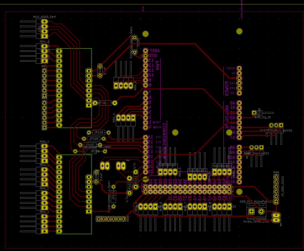This screenshot has height=251, width=304.
Task: Click the yellow via near the ANALOG IN header
Action: tap(229, 132)
